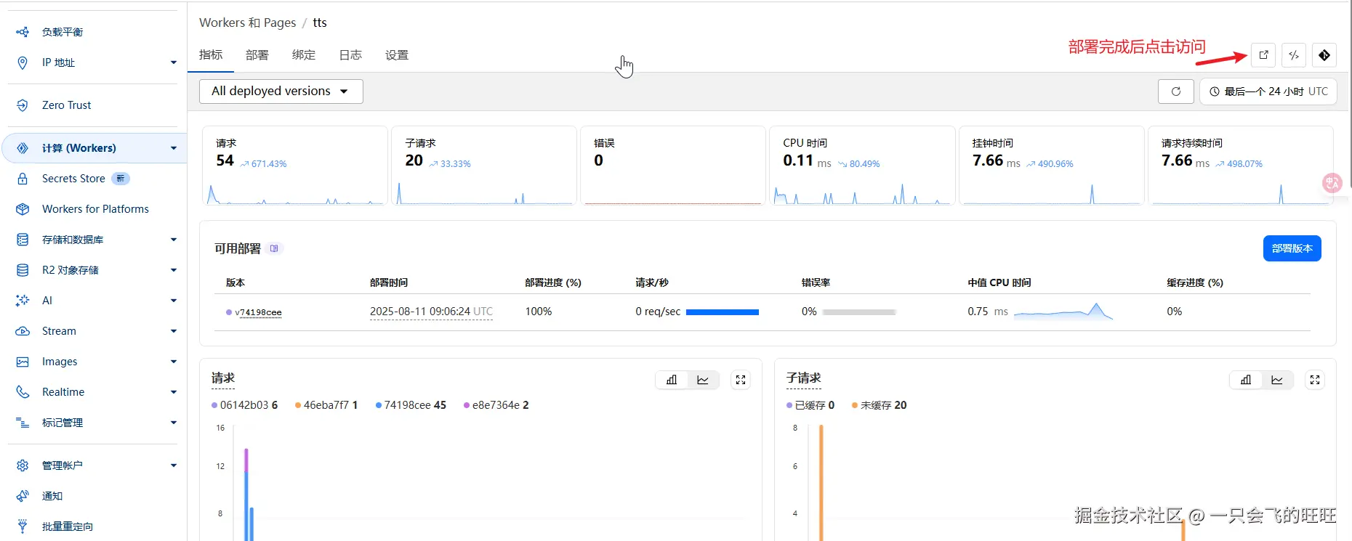Click the 管理帐户 gear icon
Screen dimensions: 1352x541
point(23,465)
